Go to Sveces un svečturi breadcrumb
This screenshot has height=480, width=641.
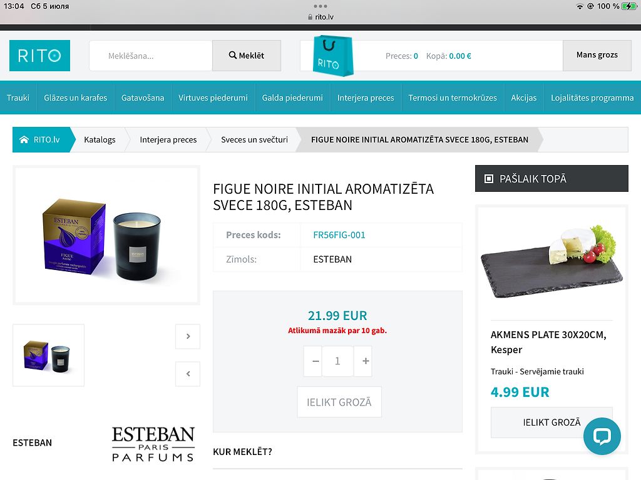pyautogui.click(x=254, y=139)
